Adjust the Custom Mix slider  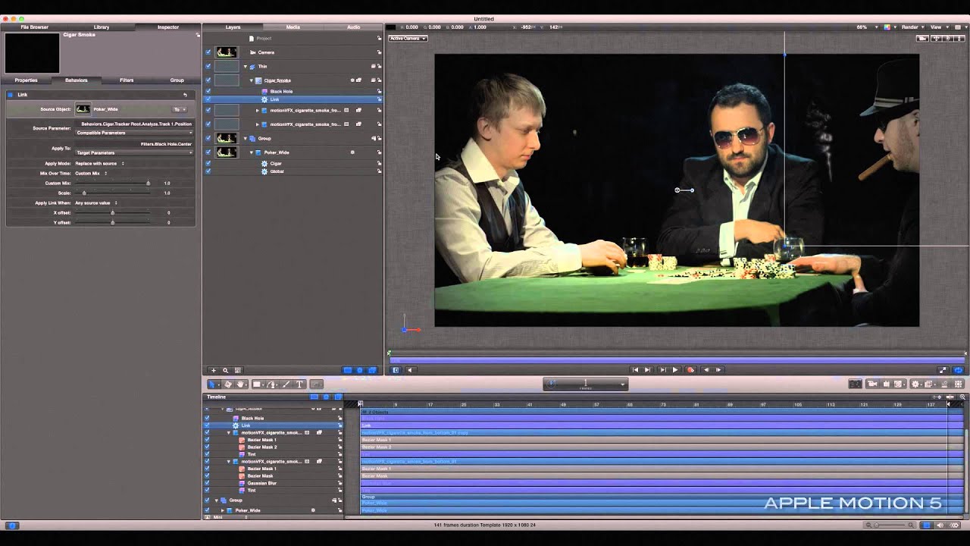coord(148,184)
